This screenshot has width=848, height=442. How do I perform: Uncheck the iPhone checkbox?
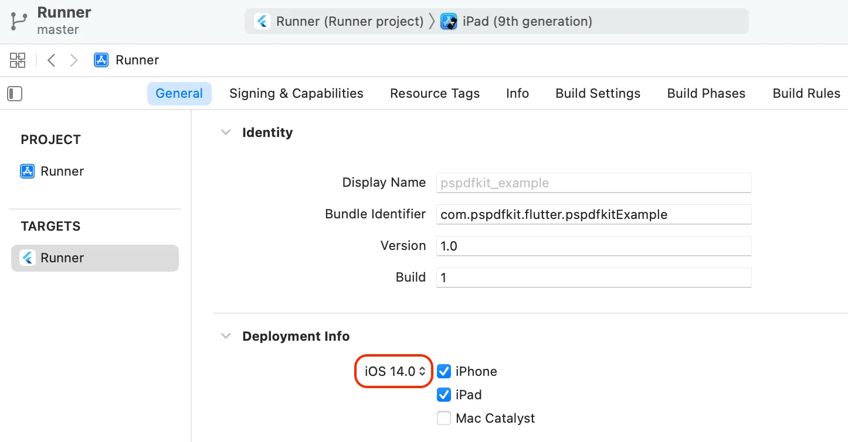(x=444, y=371)
